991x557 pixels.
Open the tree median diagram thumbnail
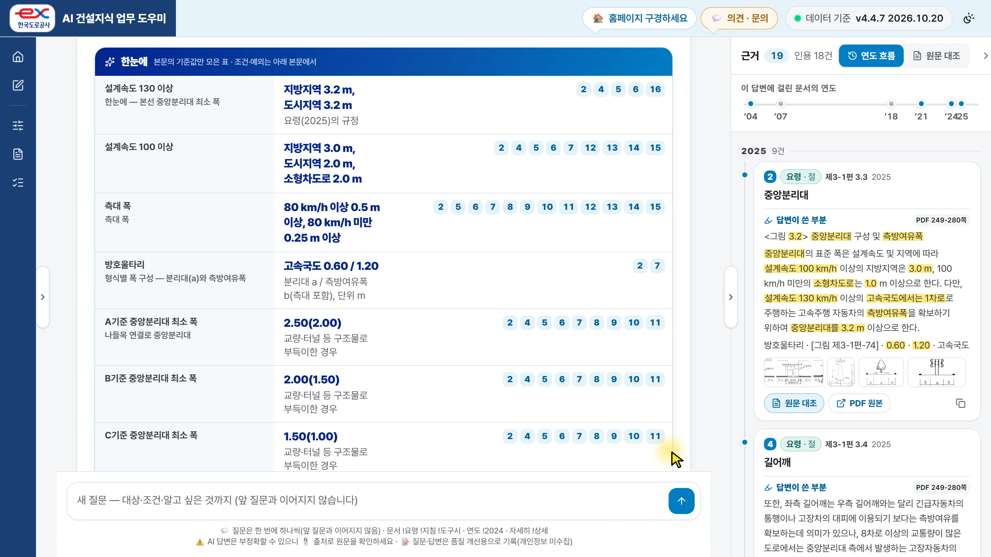pyautogui.click(x=881, y=372)
